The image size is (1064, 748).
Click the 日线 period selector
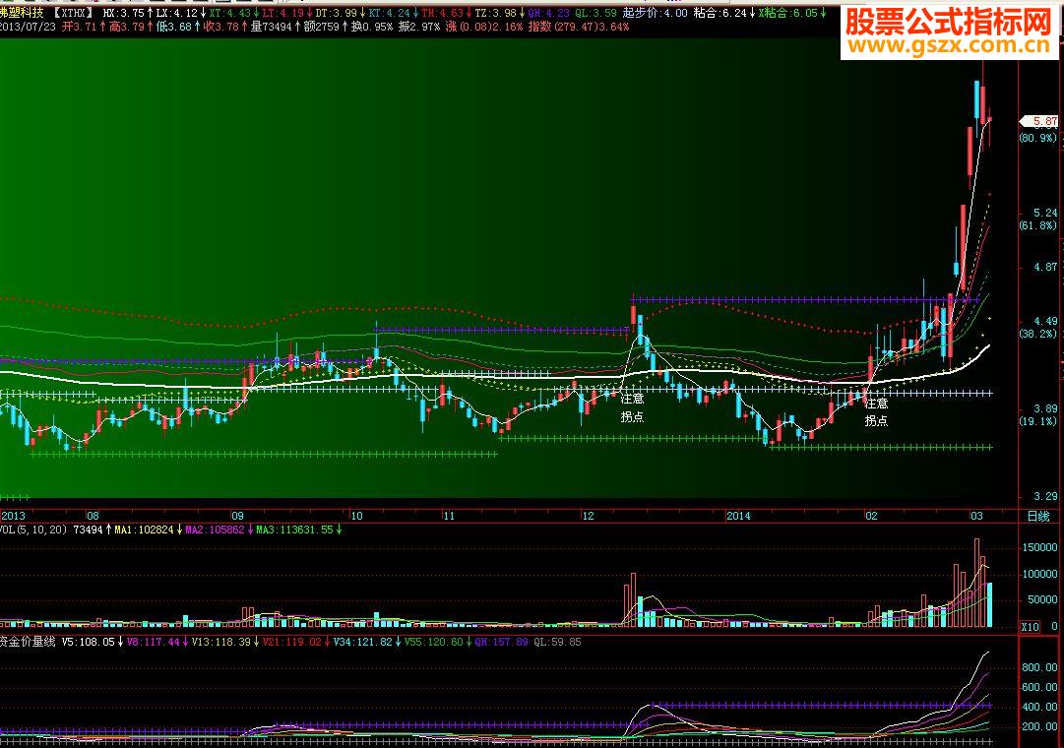pos(1038,516)
